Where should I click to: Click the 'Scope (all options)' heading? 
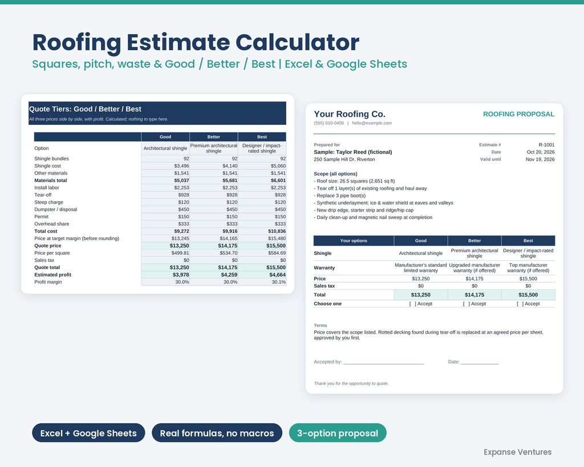coord(335,174)
